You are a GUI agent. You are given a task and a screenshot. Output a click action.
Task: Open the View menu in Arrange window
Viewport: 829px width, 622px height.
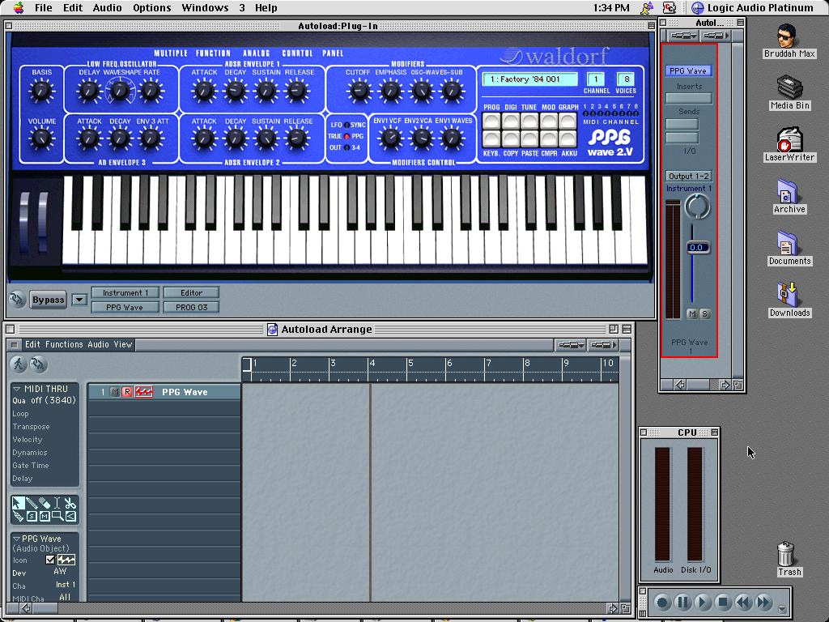click(x=123, y=344)
